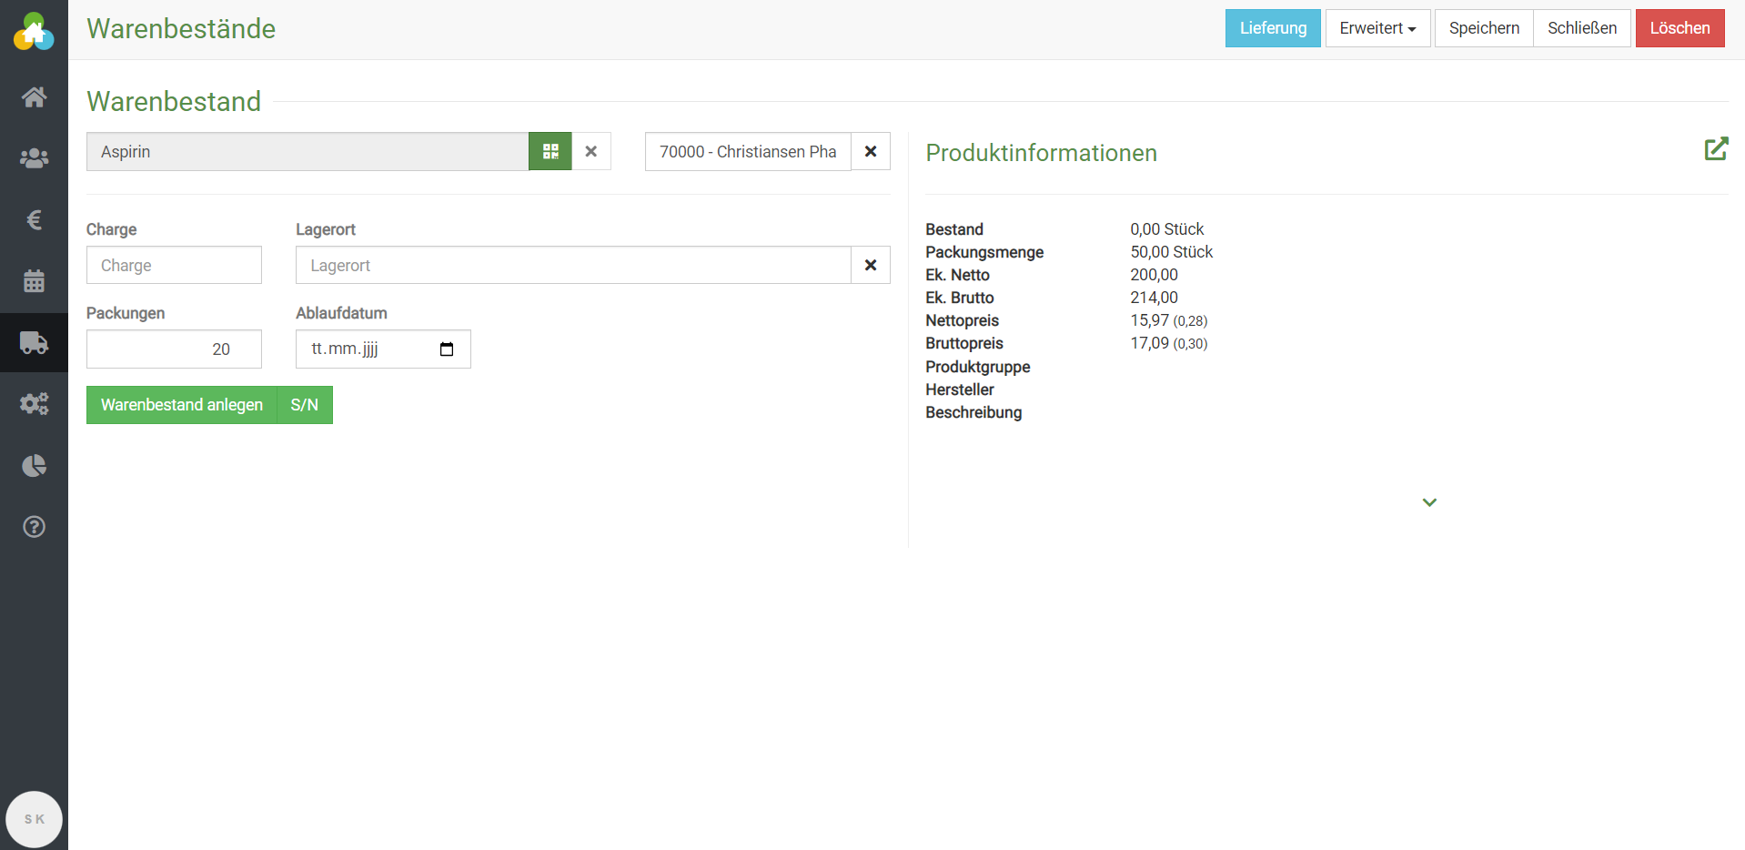1745x850 pixels.
Task: Open product info in external link icon
Action: coord(1715,149)
